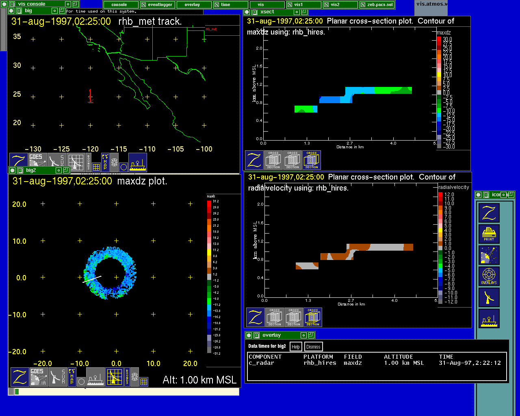Select the SUR radar icon in big2 window
520x416 pixels.
58,377
